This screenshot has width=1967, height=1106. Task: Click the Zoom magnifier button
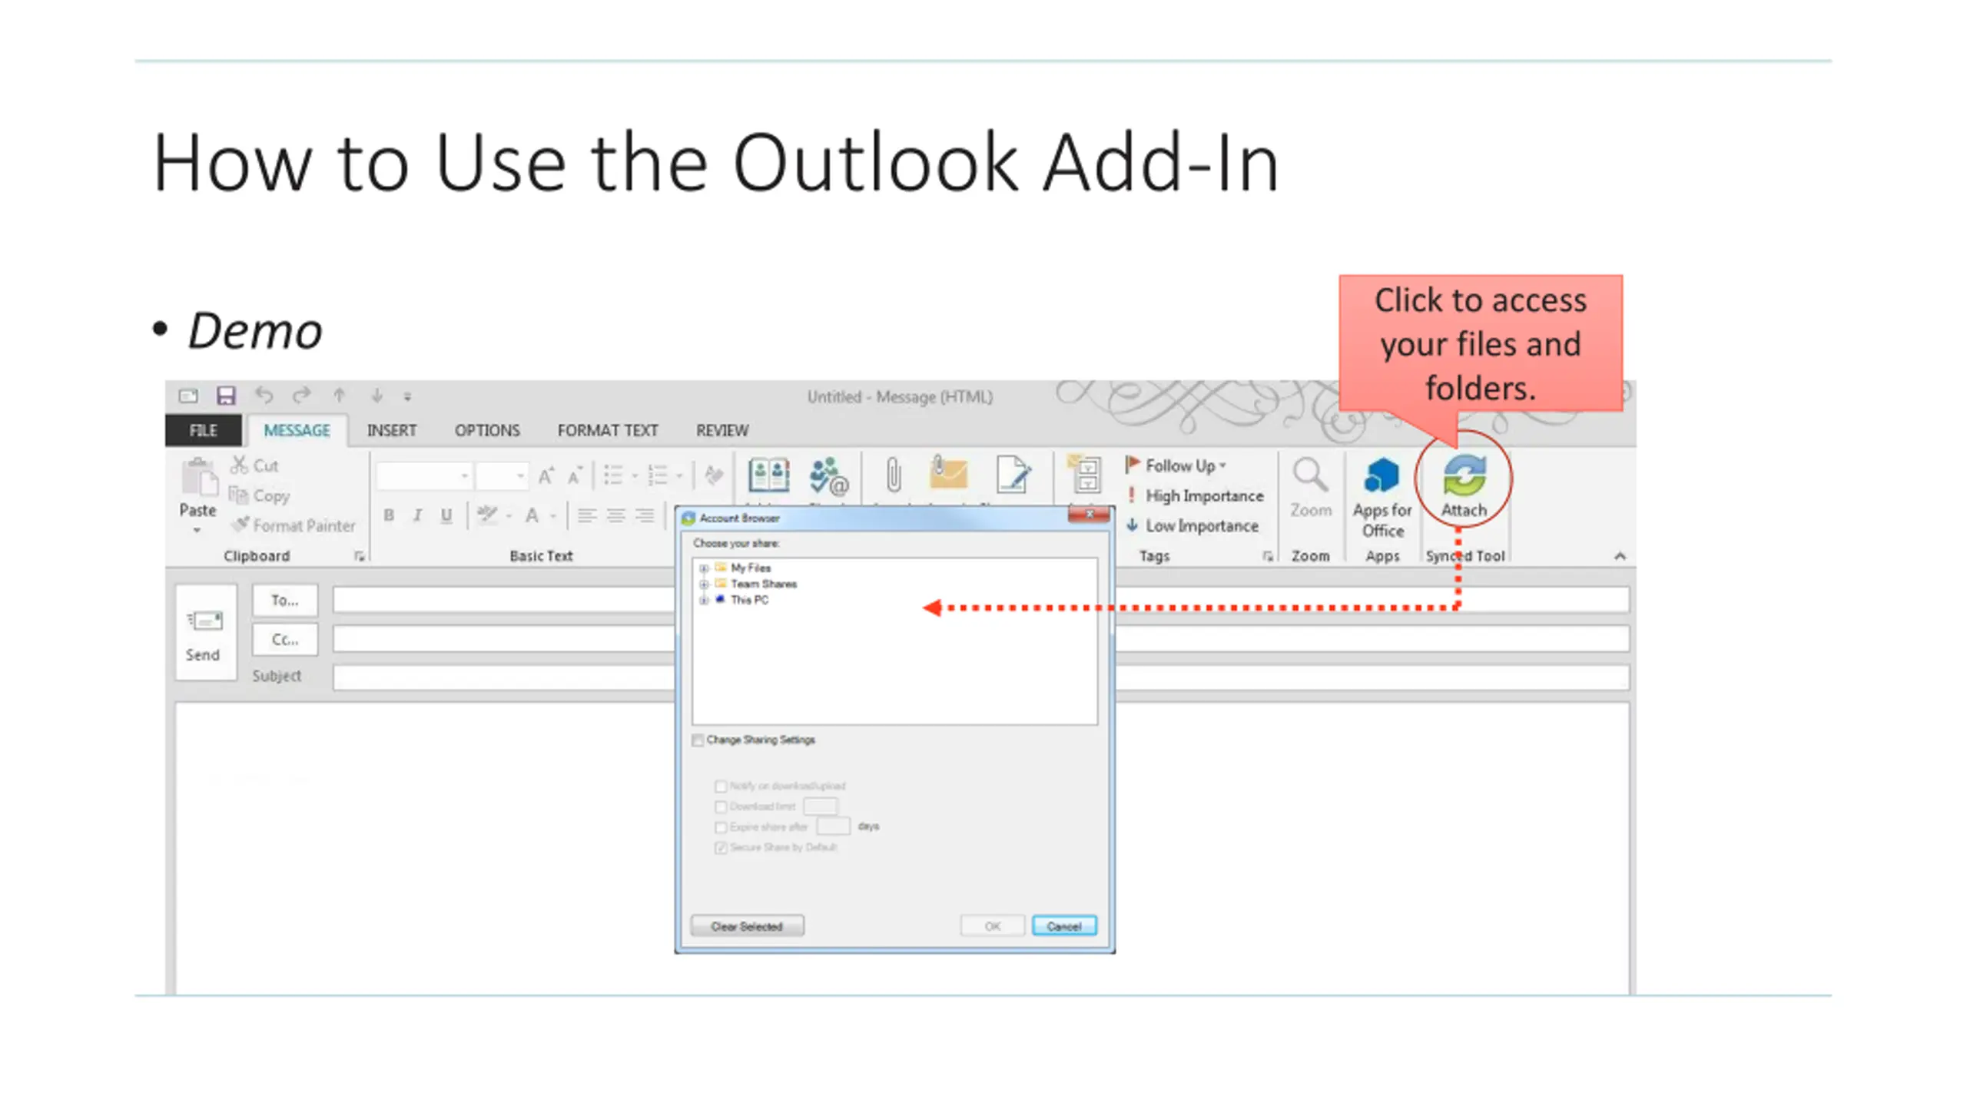pos(1310,487)
